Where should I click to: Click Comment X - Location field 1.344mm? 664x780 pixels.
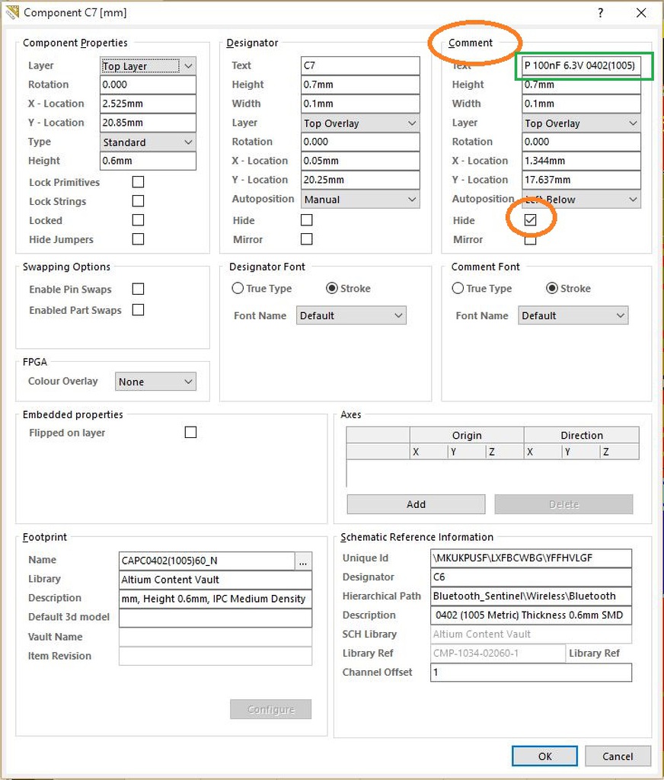pos(582,161)
